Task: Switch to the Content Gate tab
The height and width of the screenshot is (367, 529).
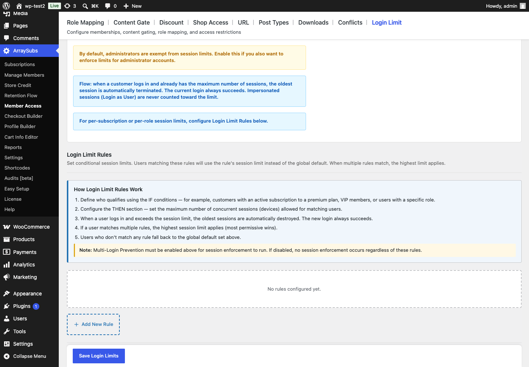Action: (132, 22)
